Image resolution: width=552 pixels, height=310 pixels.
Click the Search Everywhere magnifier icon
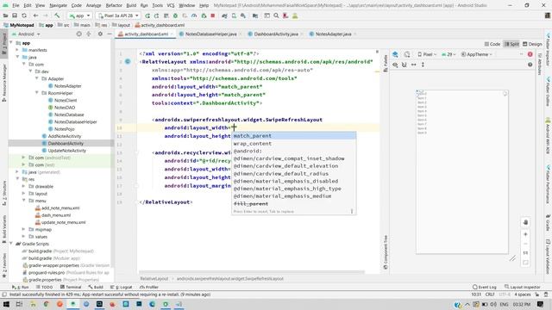point(276,15)
